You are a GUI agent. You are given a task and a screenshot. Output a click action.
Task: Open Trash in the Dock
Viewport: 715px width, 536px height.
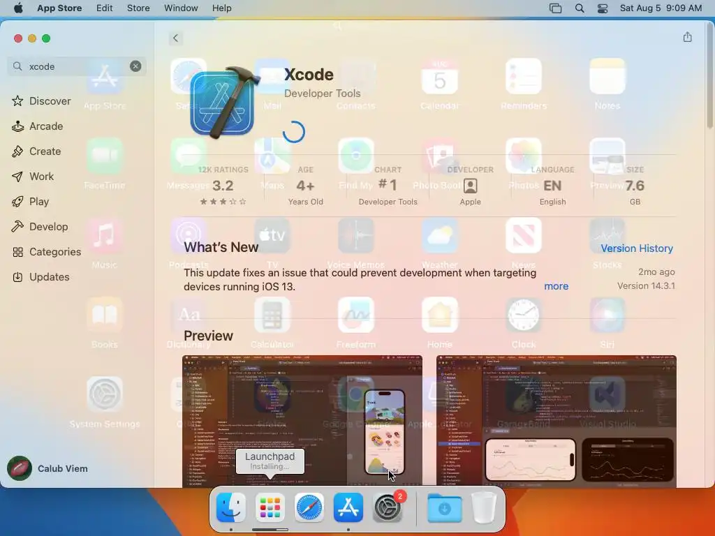click(484, 507)
